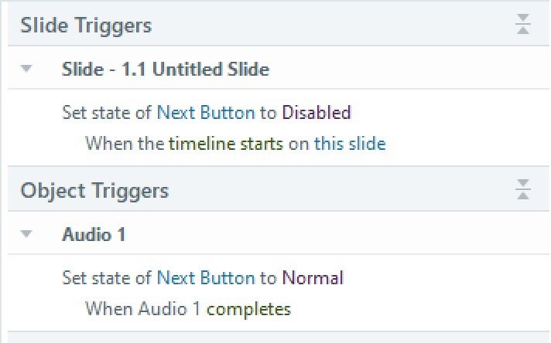Click Next Button link in the Normal trigger
This screenshot has height=343, width=551.
click(205, 277)
